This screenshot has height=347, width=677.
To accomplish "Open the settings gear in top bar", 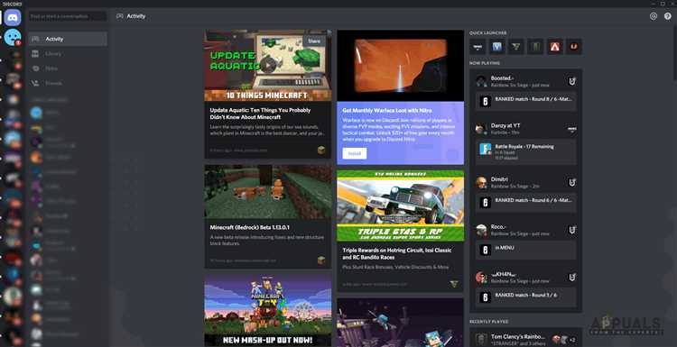I will coord(654,16).
